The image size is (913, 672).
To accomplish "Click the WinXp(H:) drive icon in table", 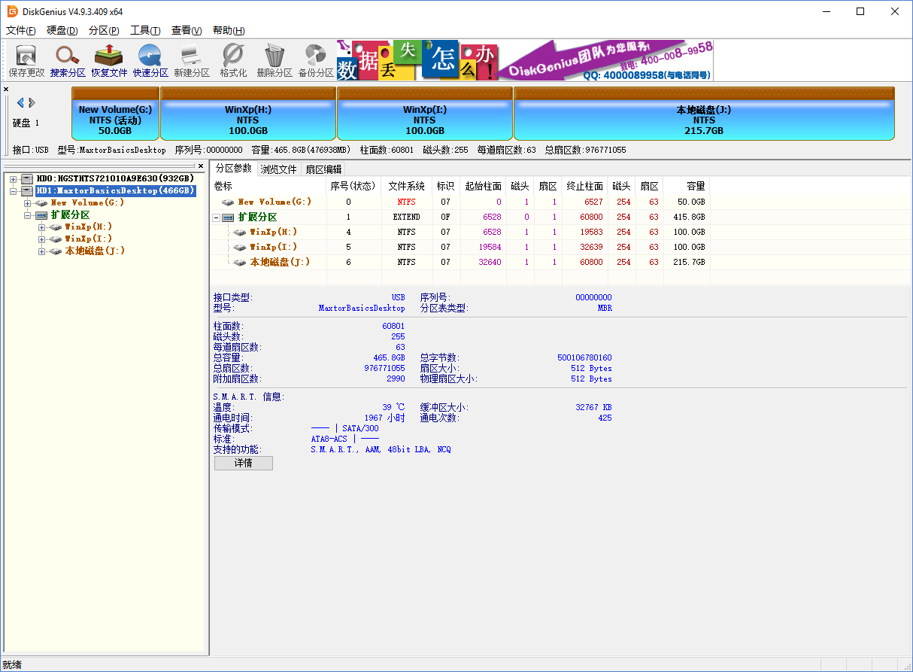I will [x=240, y=232].
